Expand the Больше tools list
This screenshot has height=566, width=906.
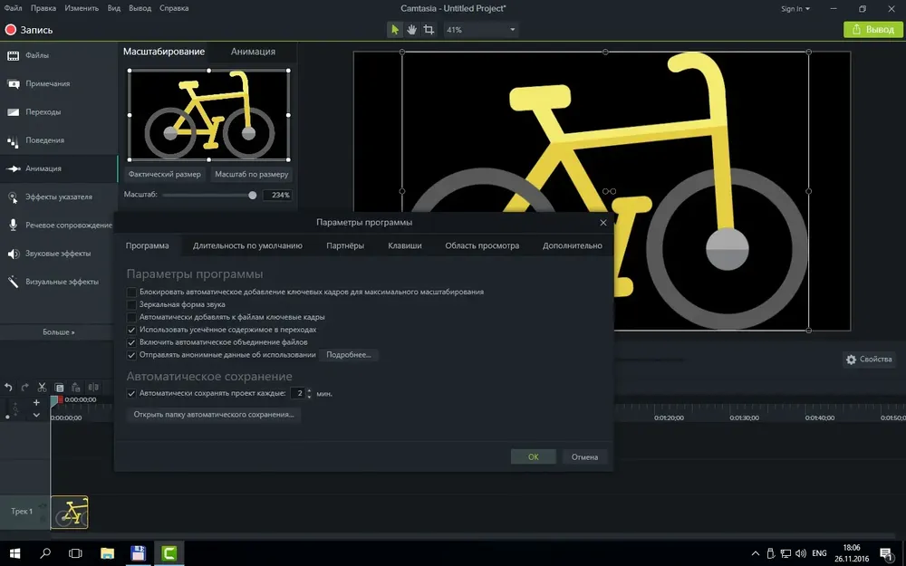coord(58,332)
